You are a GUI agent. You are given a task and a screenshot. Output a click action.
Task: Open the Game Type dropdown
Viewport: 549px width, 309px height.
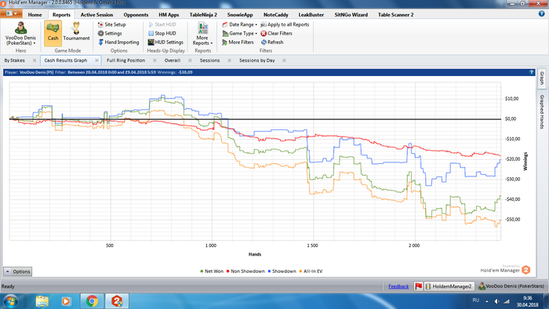239,33
